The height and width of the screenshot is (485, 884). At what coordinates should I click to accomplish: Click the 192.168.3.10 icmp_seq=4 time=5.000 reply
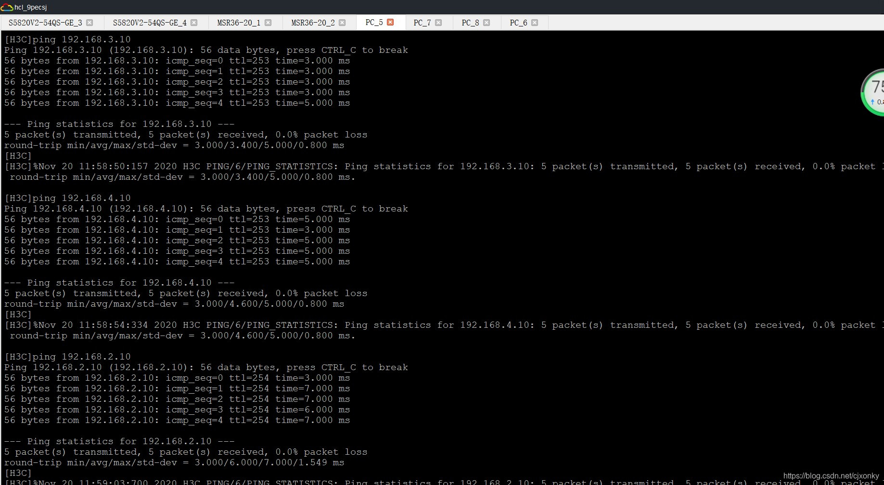coord(177,103)
